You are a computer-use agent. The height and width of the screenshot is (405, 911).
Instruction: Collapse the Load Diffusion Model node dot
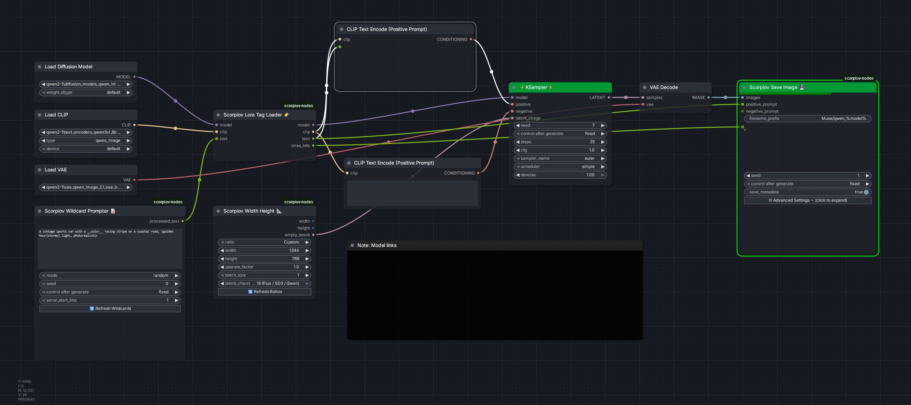tap(40, 67)
